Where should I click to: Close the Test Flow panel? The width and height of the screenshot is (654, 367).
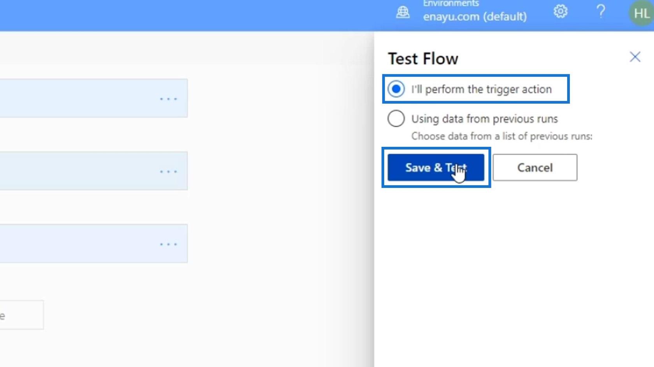[635, 57]
